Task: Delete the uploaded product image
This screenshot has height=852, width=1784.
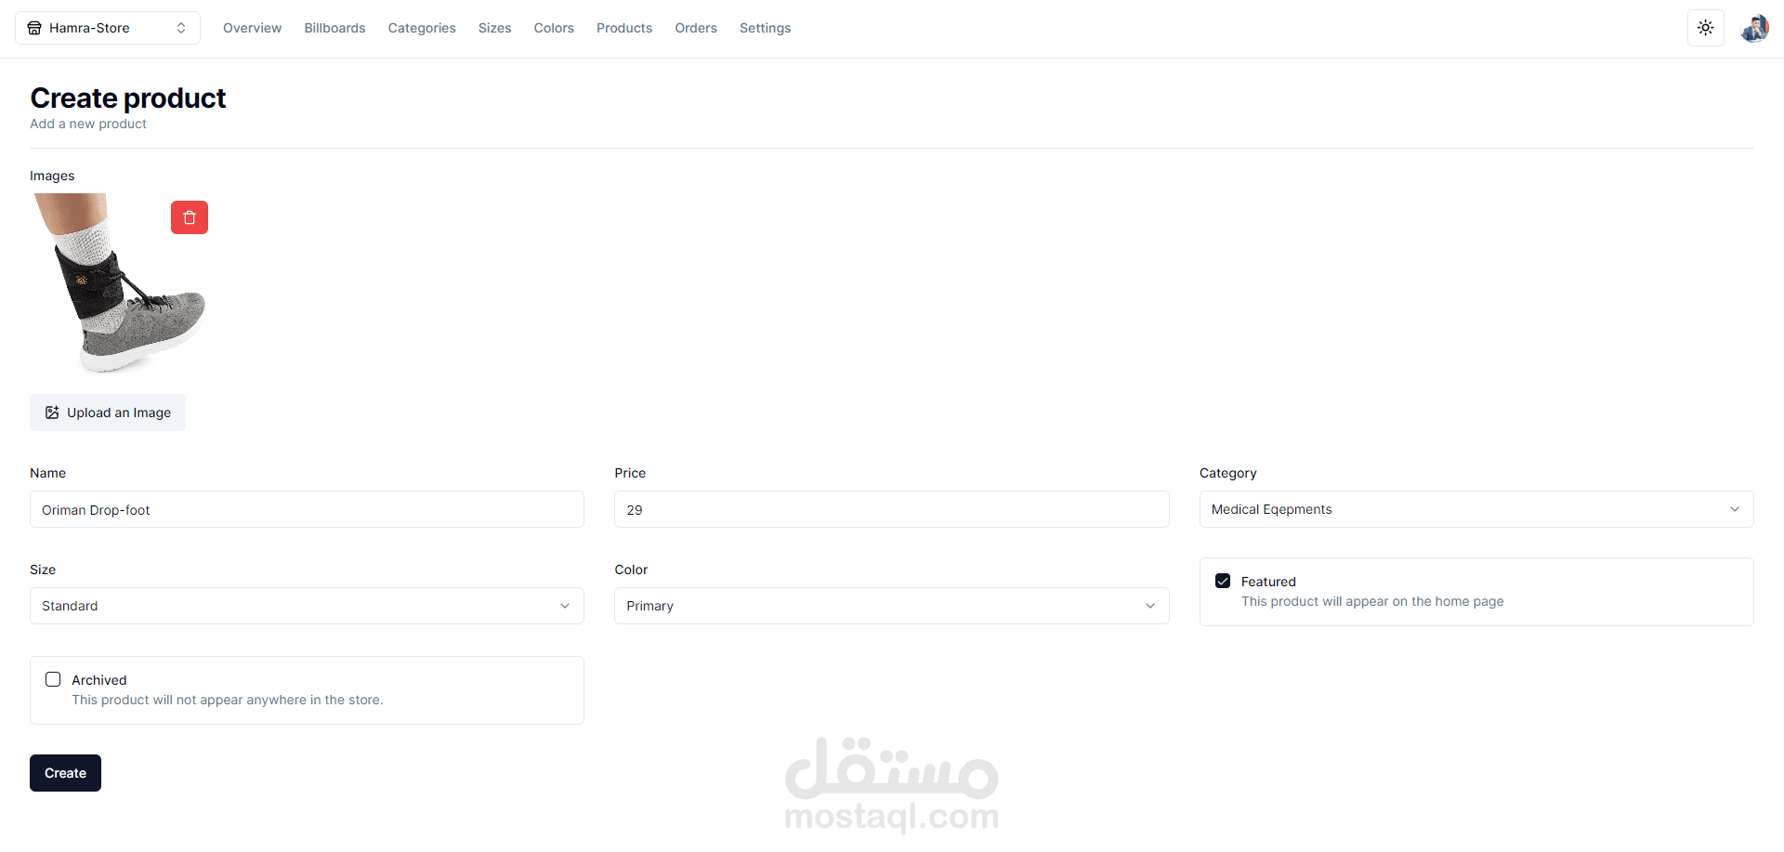Action: pyautogui.click(x=190, y=217)
